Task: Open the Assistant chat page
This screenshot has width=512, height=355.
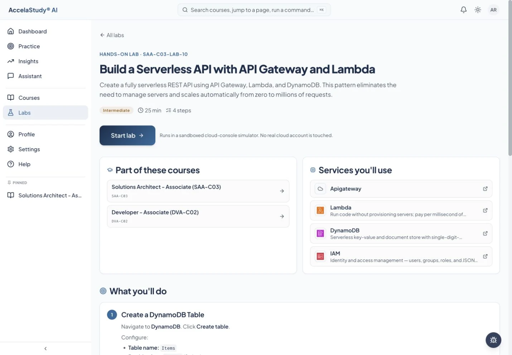Action: point(45,76)
